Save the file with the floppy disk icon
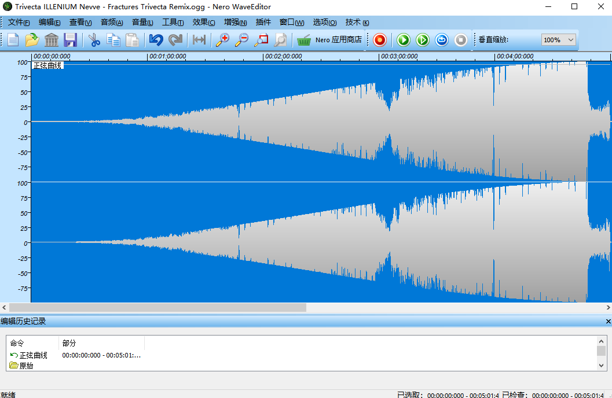Viewport: 612px width, 398px height. (70, 40)
